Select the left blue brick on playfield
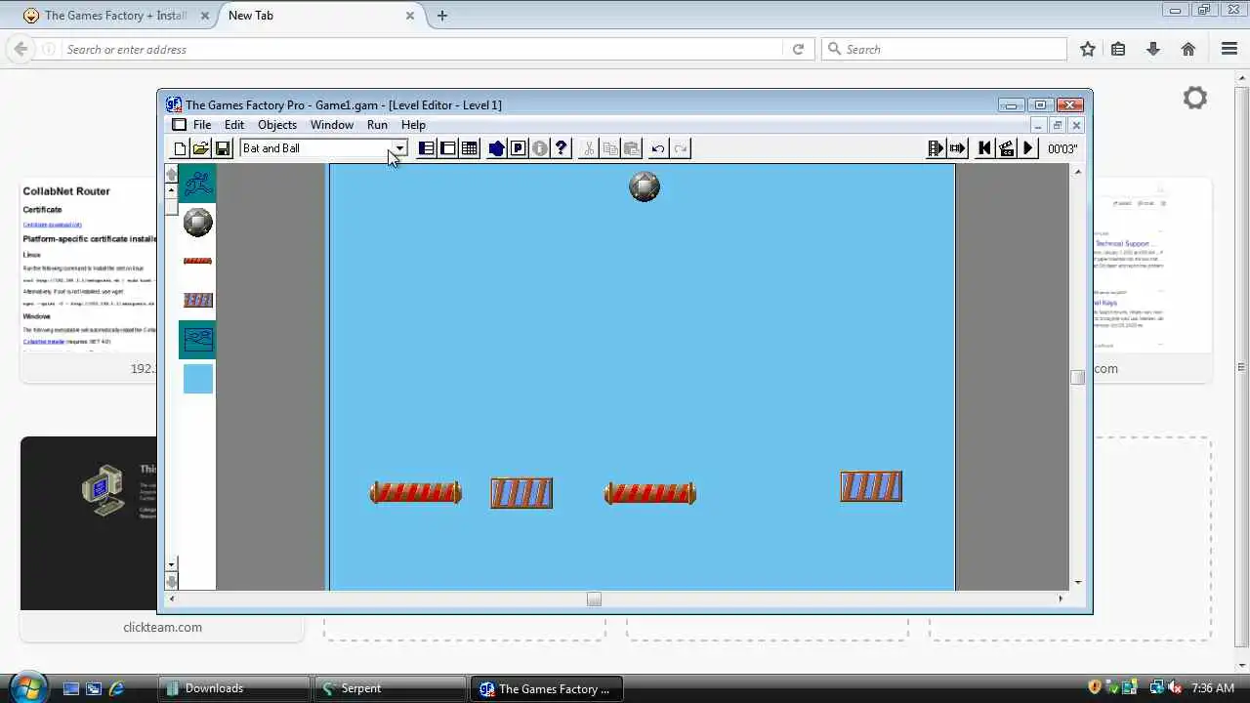This screenshot has width=1250, height=703. (521, 493)
